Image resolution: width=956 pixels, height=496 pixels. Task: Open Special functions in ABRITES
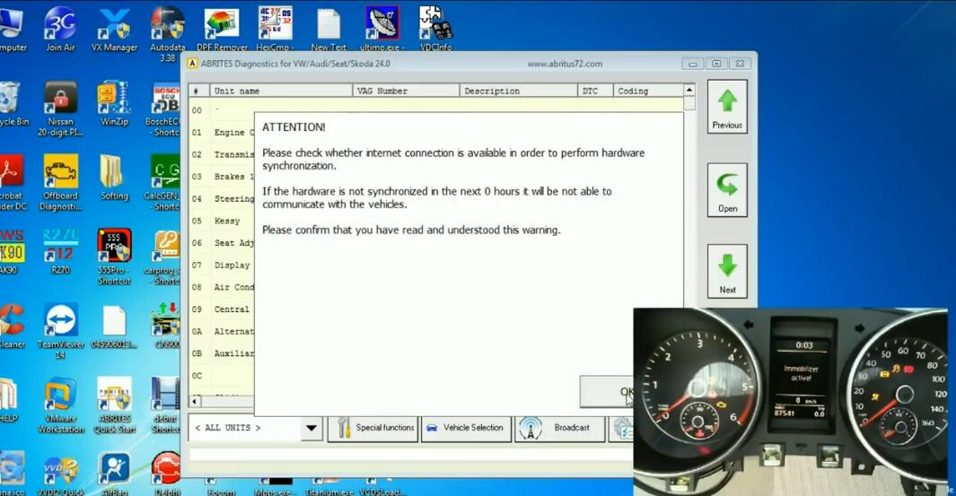373,428
